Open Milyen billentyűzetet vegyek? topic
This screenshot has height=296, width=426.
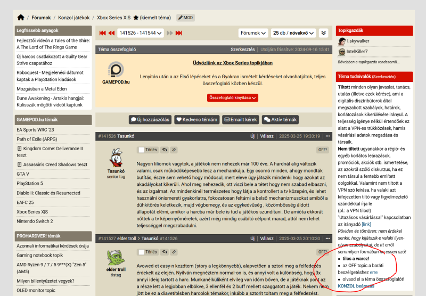(45, 281)
